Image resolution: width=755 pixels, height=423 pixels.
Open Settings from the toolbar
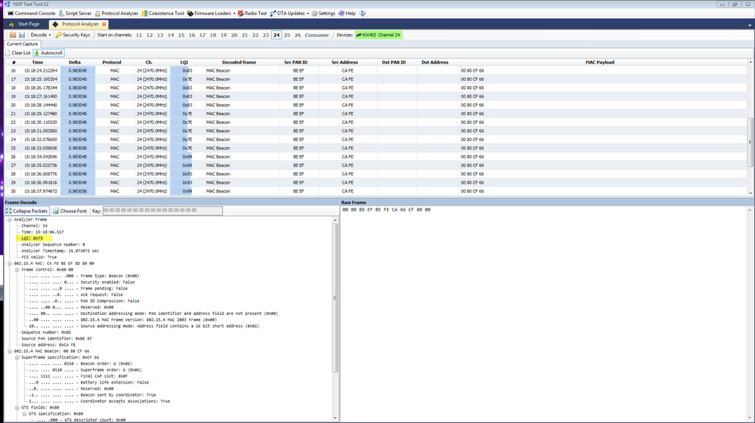(x=323, y=14)
